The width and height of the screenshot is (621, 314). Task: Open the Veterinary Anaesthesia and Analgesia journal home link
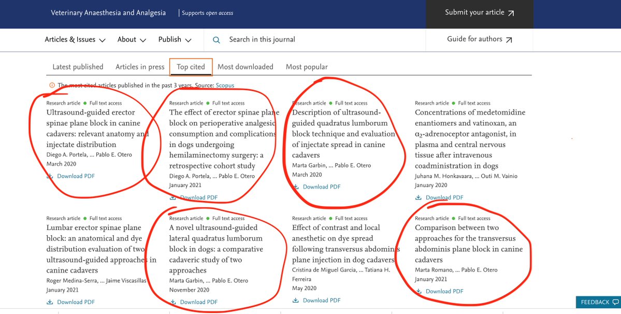(108, 12)
